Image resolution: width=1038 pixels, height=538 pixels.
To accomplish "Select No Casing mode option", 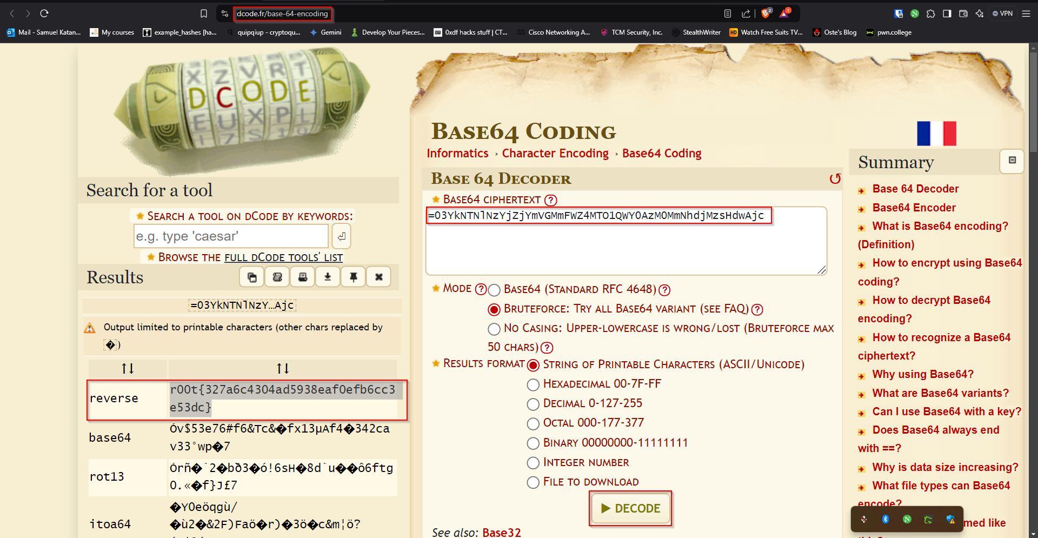I will click(494, 329).
